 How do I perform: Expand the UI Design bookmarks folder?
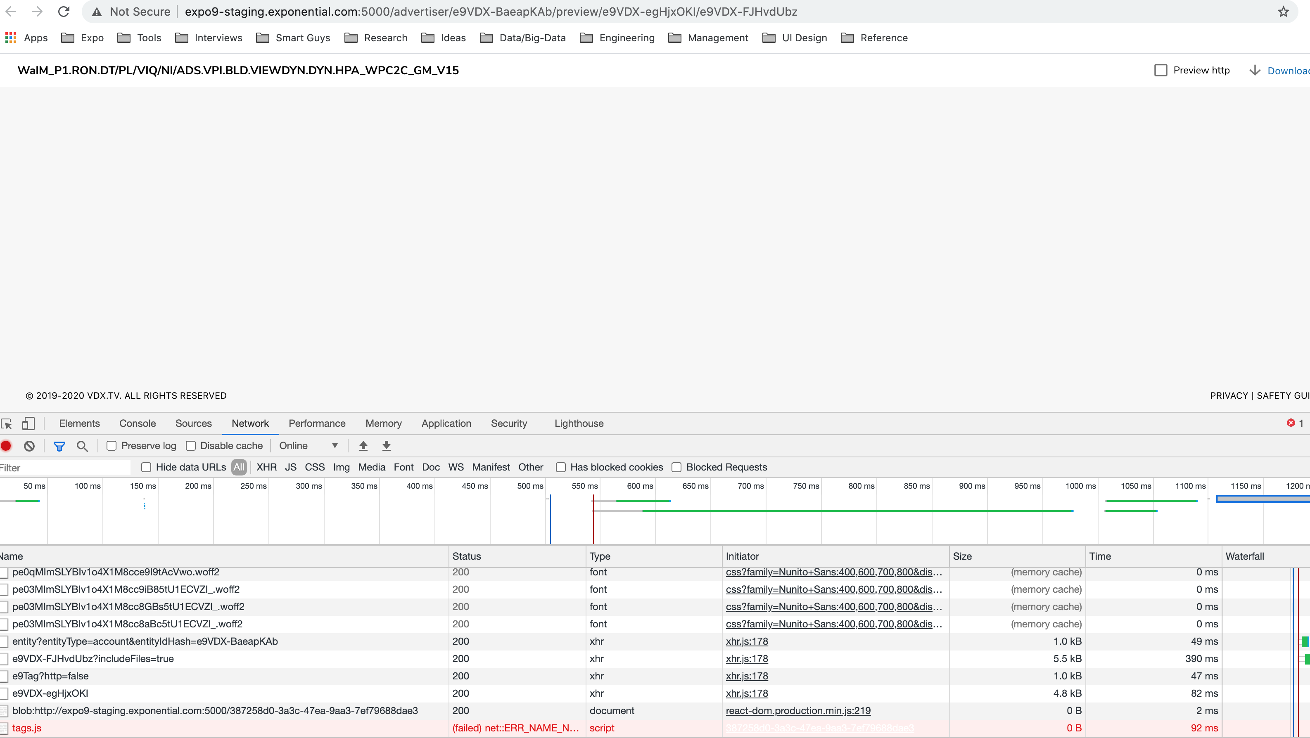pos(795,38)
